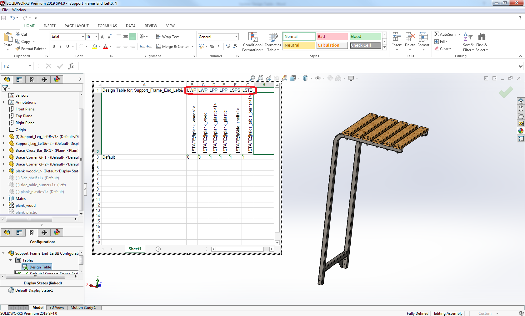Screen dimensions: 525x316
Task: Open the General number format dropdown
Action: [x=236, y=37]
